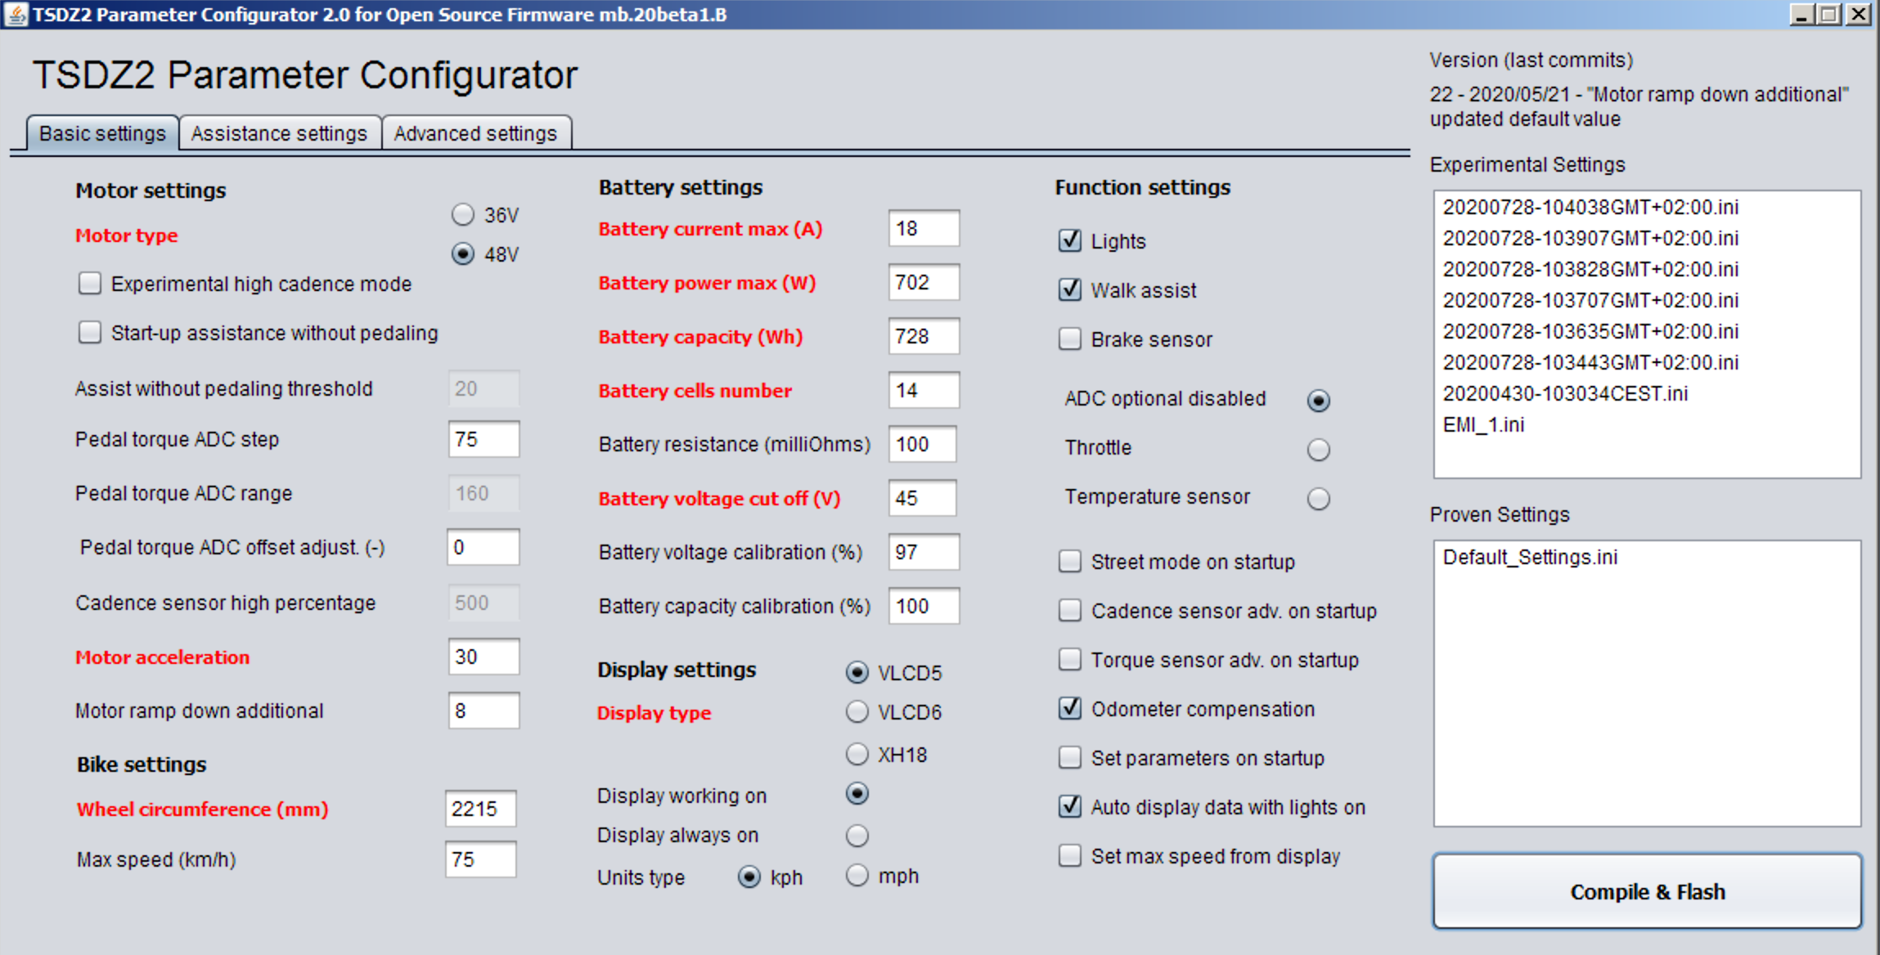This screenshot has height=955, width=1880.
Task: Minimize the configurator window
Action: point(1801,14)
